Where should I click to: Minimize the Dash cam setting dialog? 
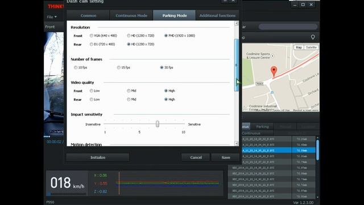pyautogui.click(x=225, y=1)
